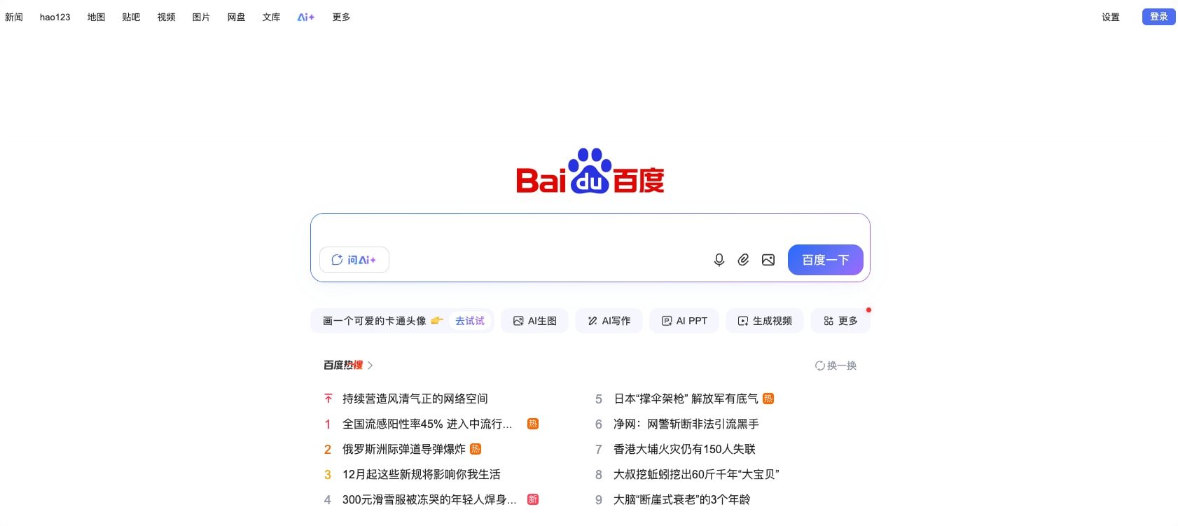Click the 百度一下 search button
This screenshot has height=526, width=1178.
point(825,260)
